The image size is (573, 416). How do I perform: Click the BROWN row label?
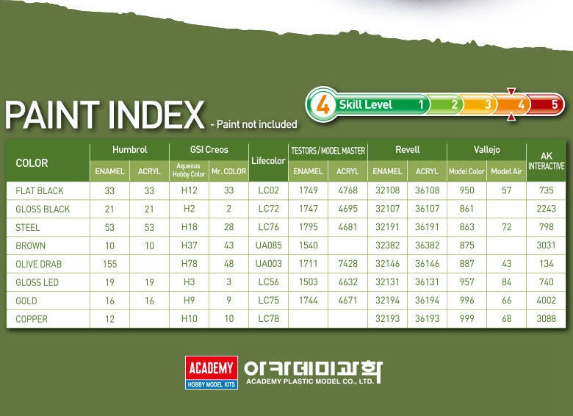[30, 245]
